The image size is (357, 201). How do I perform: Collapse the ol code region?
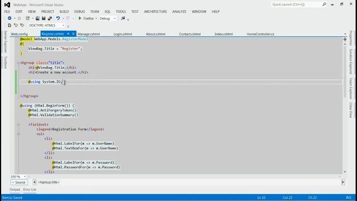click(x=18, y=134)
